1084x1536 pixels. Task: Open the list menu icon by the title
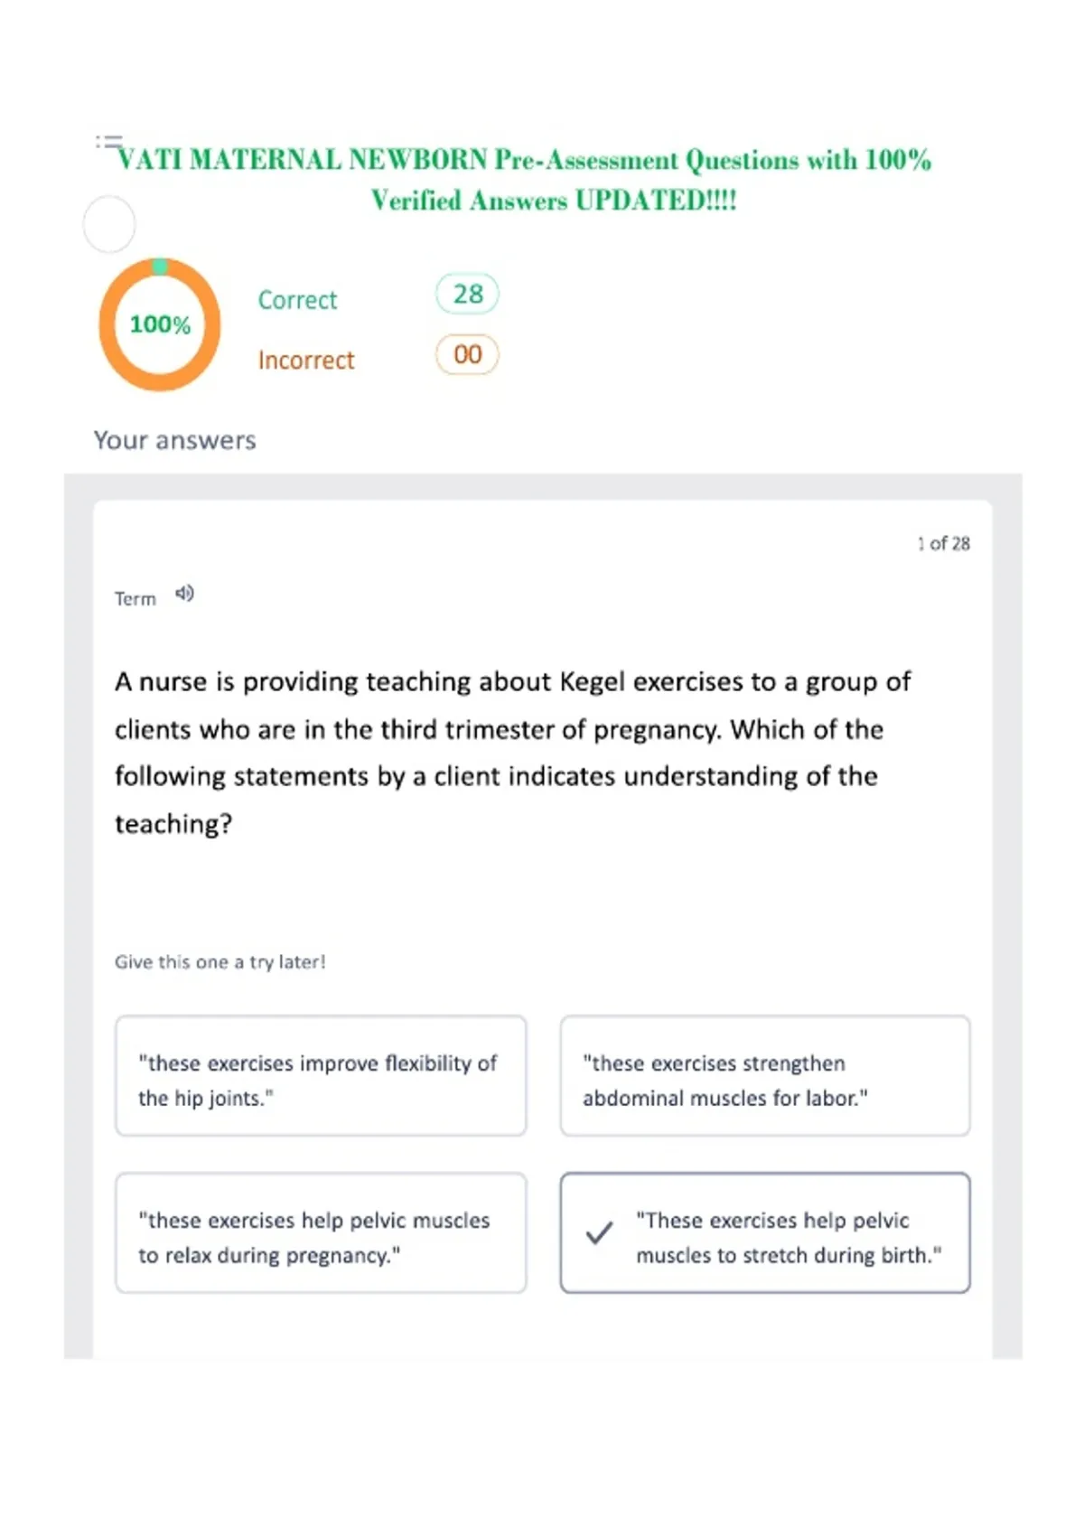click(108, 142)
